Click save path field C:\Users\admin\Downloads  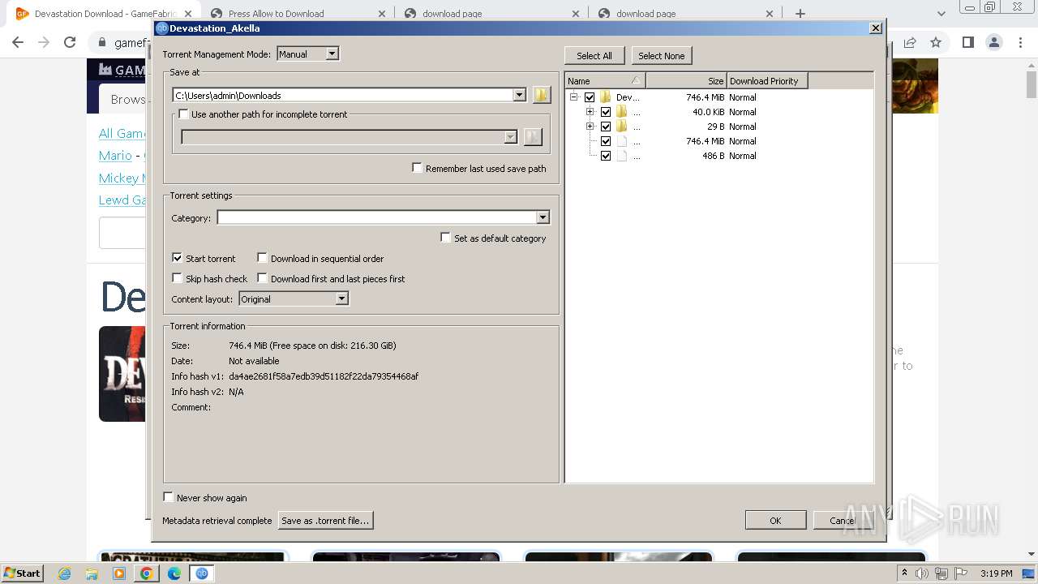[343, 95]
